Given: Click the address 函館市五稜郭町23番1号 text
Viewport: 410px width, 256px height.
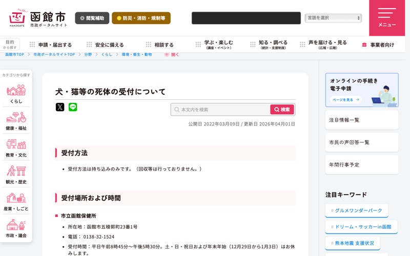Looking at the screenshot, I should [x=112, y=227].
